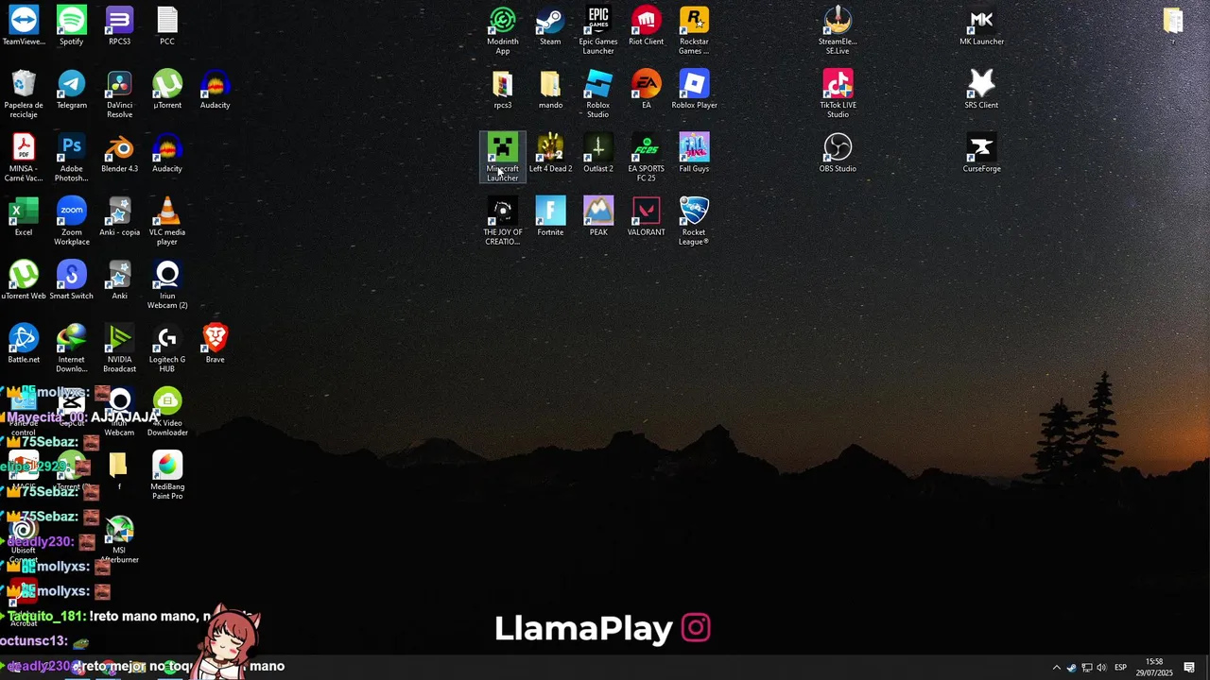Open the taskbar volume control
Screen dimensions: 1210x680
coord(1101,668)
